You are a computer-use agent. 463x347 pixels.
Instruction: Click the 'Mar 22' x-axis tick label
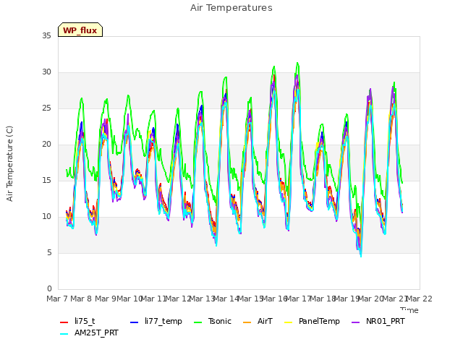[x=420, y=299]
